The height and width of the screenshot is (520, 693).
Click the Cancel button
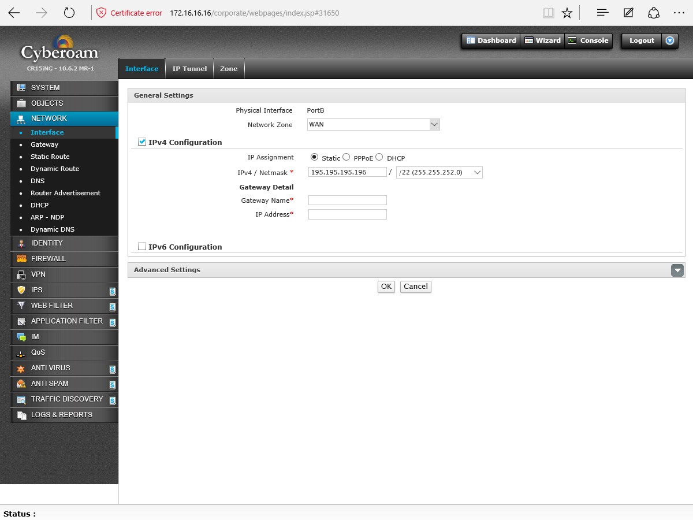pos(416,287)
